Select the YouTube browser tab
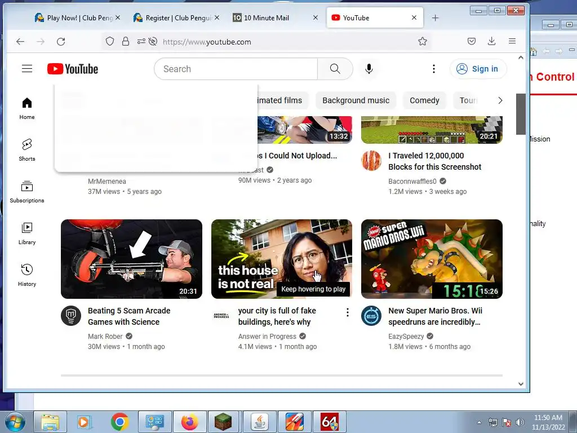This screenshot has width=577, height=433. (x=375, y=17)
